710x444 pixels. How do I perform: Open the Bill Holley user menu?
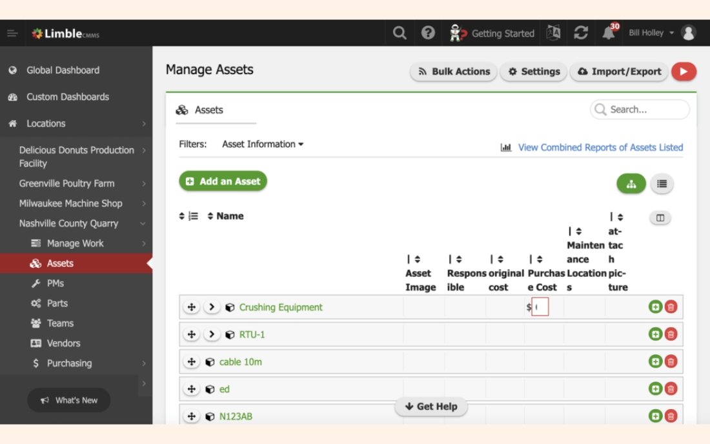(x=651, y=33)
